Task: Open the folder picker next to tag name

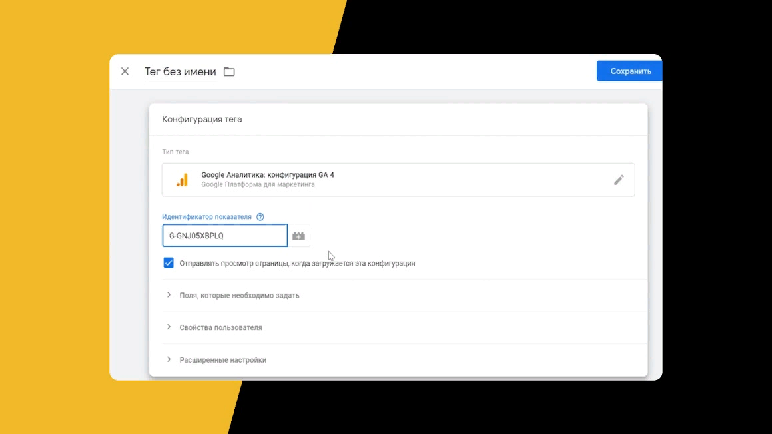Action: pyautogui.click(x=229, y=71)
